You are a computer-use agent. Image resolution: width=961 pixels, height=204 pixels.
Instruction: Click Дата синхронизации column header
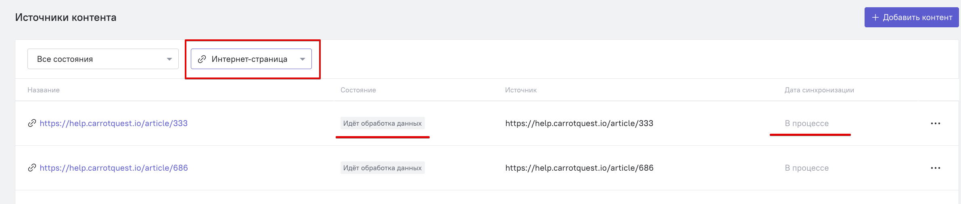tap(819, 90)
